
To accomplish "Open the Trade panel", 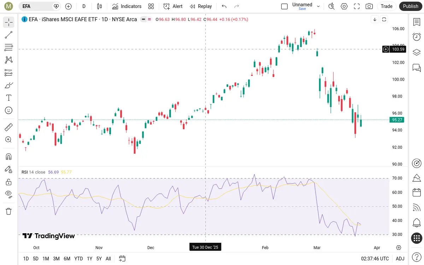I will [387, 6].
